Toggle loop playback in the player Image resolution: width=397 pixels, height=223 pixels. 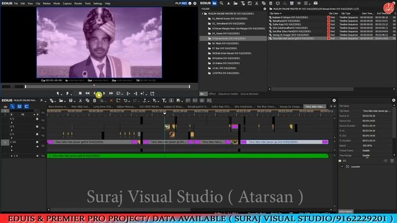click(118, 94)
